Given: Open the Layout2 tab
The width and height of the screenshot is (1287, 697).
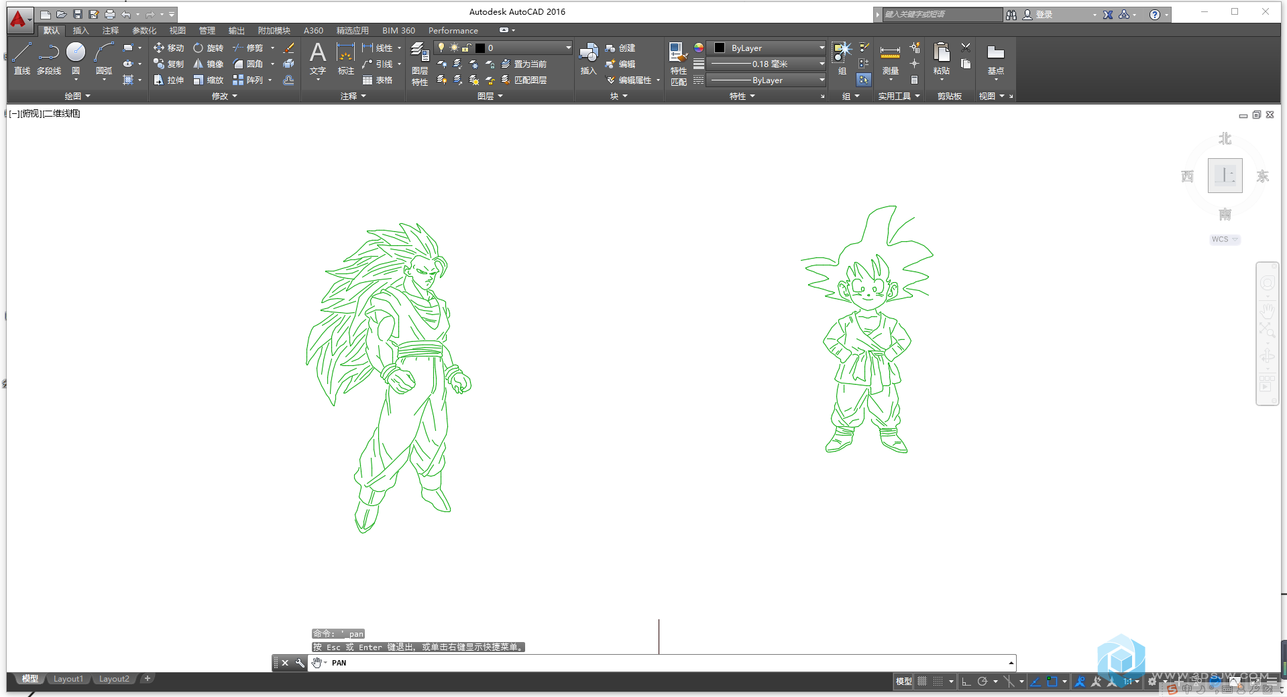Looking at the screenshot, I should pos(114,679).
